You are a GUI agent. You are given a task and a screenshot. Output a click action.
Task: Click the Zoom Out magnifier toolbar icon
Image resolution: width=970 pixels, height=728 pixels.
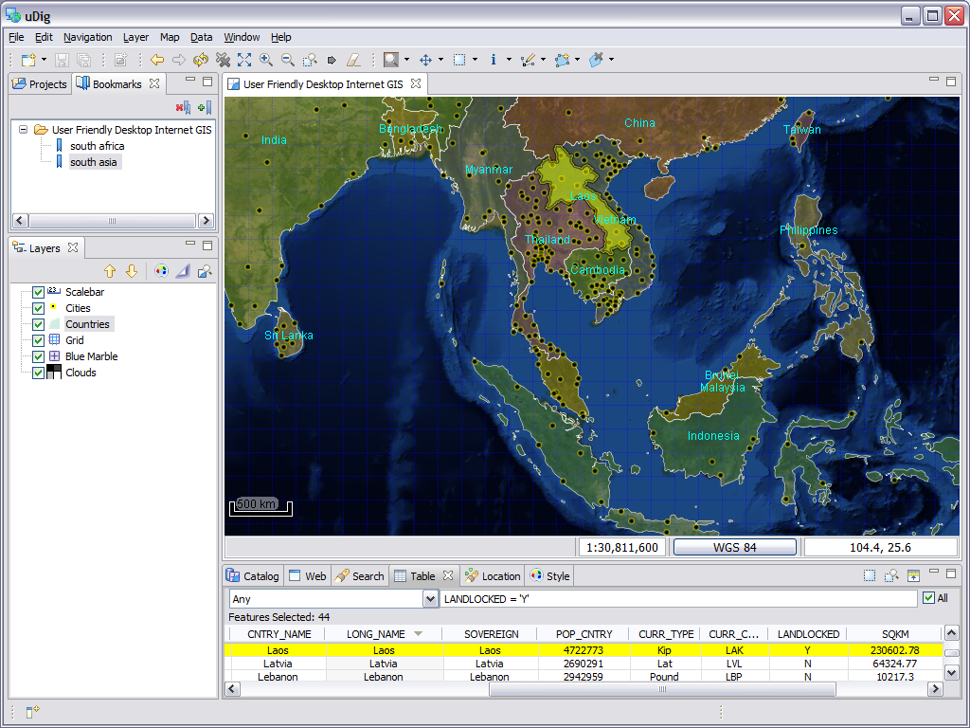(x=286, y=60)
